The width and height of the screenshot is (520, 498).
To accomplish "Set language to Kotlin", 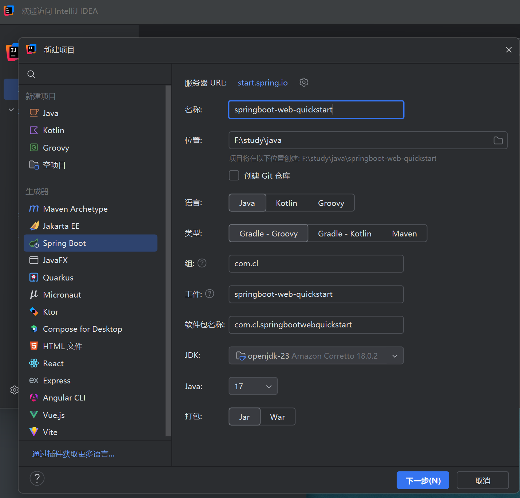I will coord(286,203).
